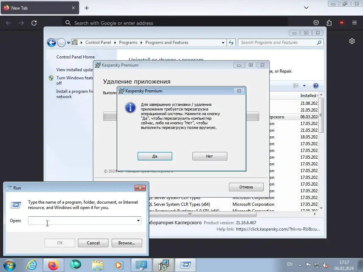The width and height of the screenshot is (363, 272).
Task: Click the Change your view icon
Action: click(296, 86)
